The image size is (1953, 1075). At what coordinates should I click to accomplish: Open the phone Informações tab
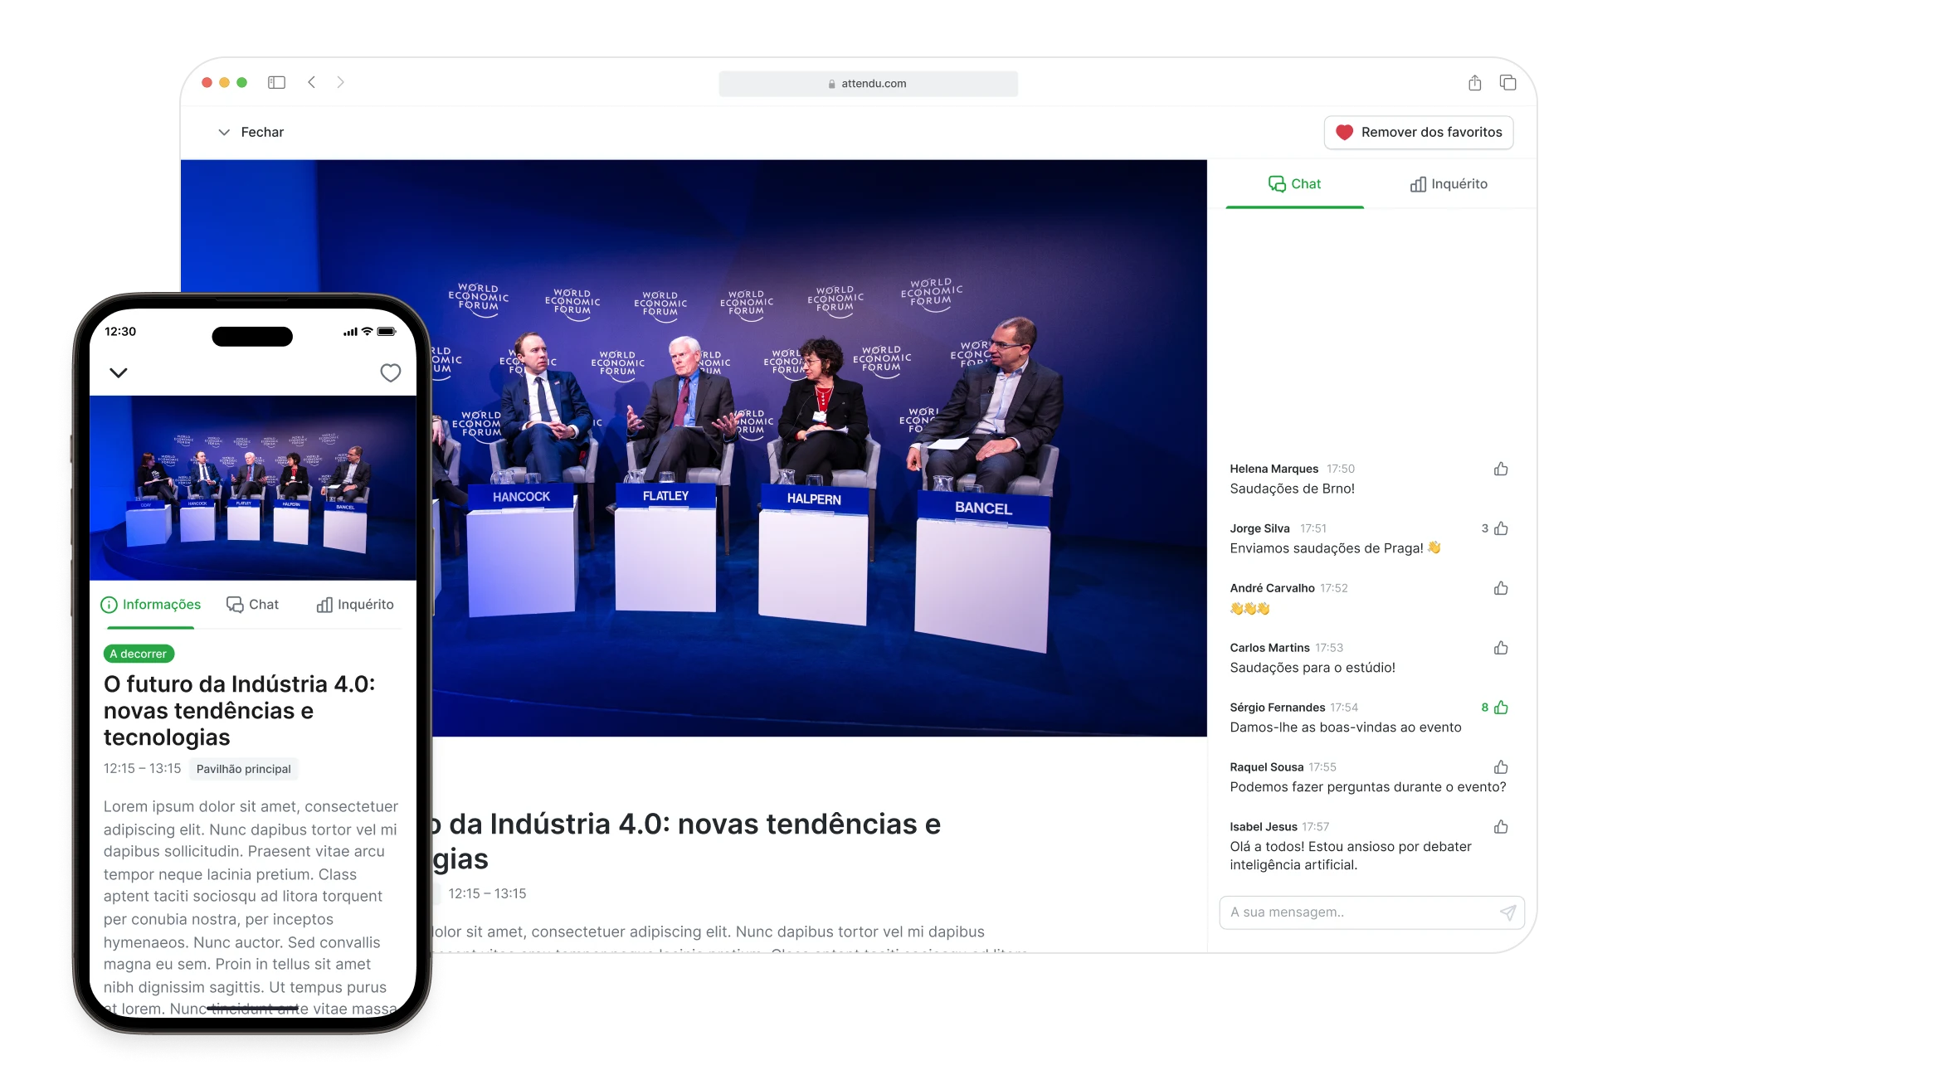[150, 605]
